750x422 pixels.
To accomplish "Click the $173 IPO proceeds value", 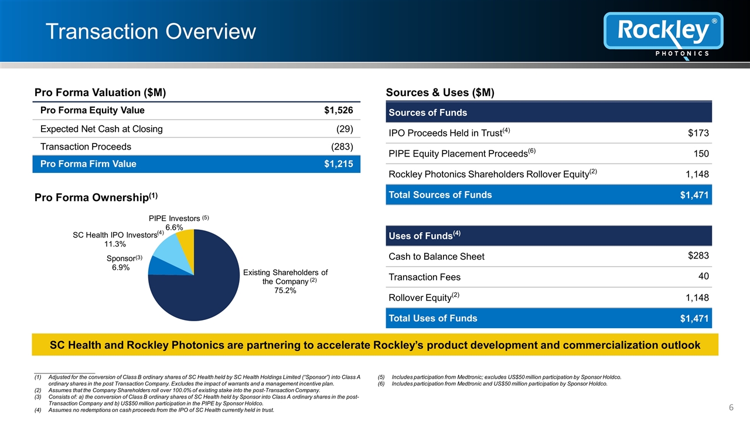I will point(698,134).
